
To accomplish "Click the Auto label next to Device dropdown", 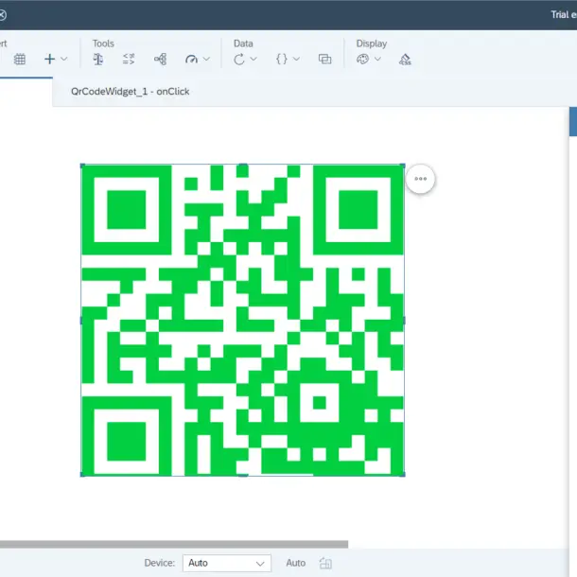I will tap(295, 563).
